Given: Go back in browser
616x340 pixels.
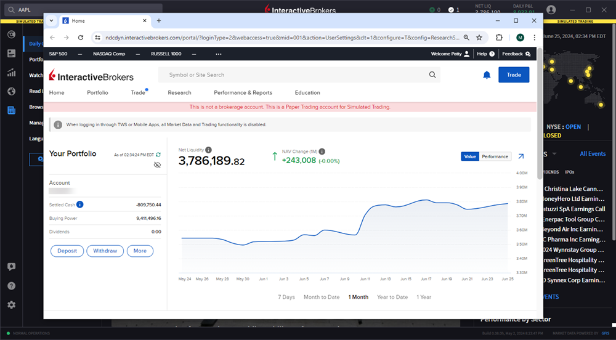Looking at the screenshot, I should (x=52, y=38).
